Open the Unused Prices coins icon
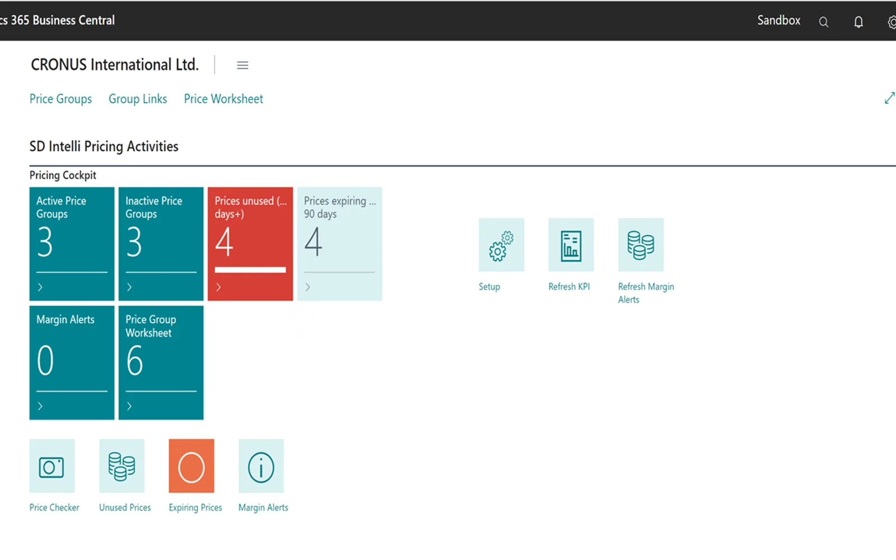 coord(122,466)
